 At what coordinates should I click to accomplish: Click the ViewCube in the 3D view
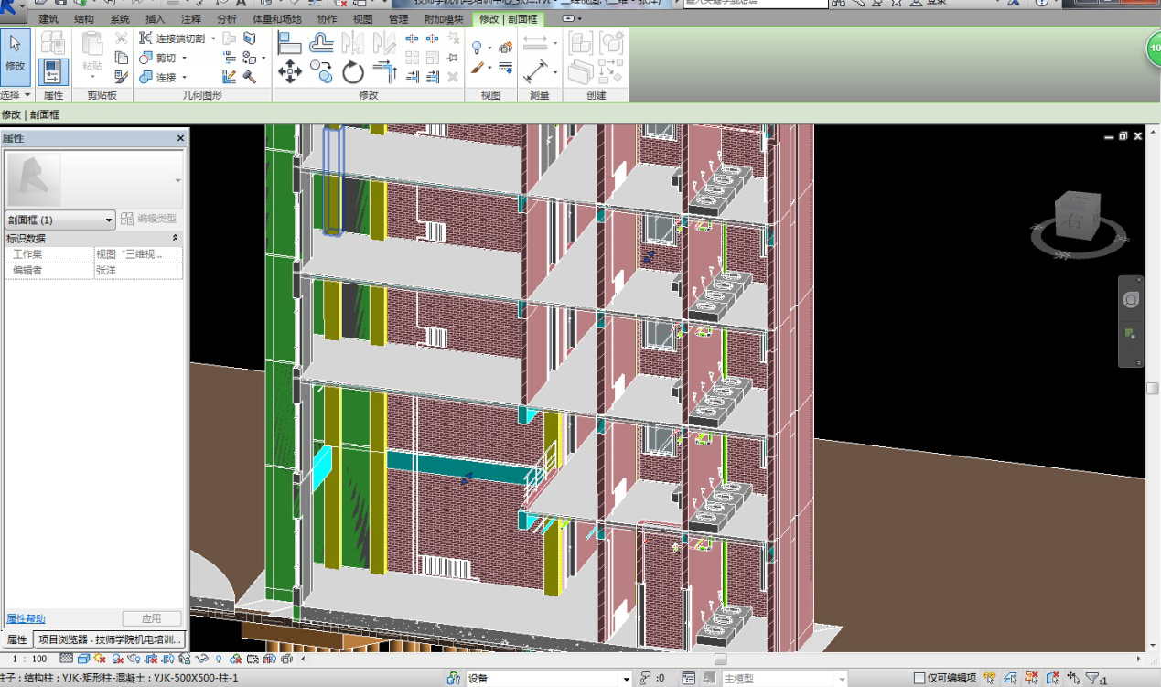tap(1071, 220)
